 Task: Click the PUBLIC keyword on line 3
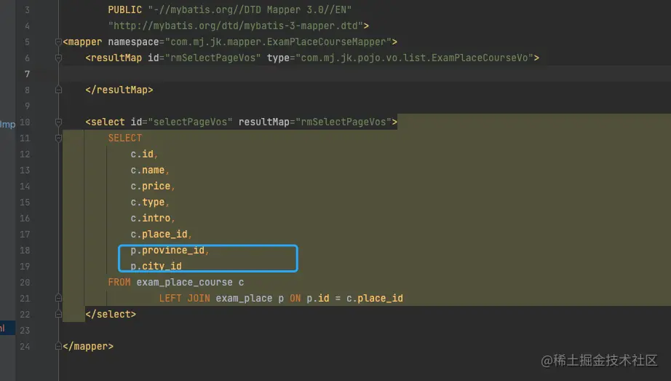tap(124, 10)
